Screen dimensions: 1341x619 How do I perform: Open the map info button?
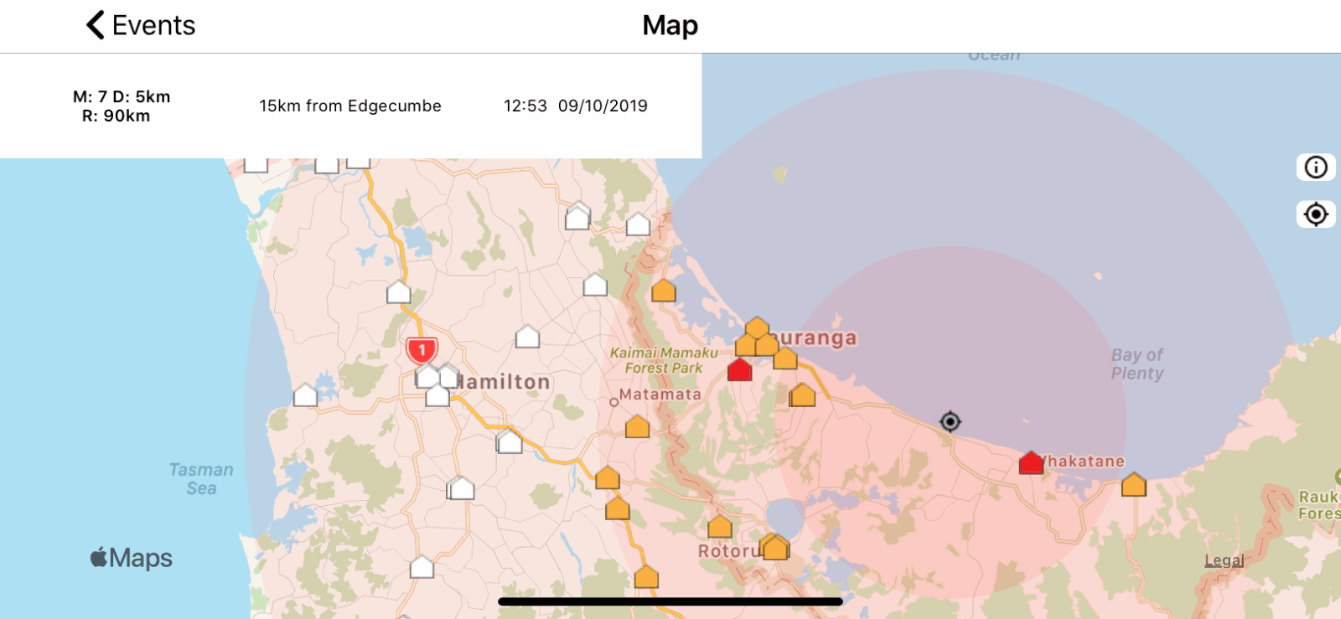click(x=1315, y=168)
